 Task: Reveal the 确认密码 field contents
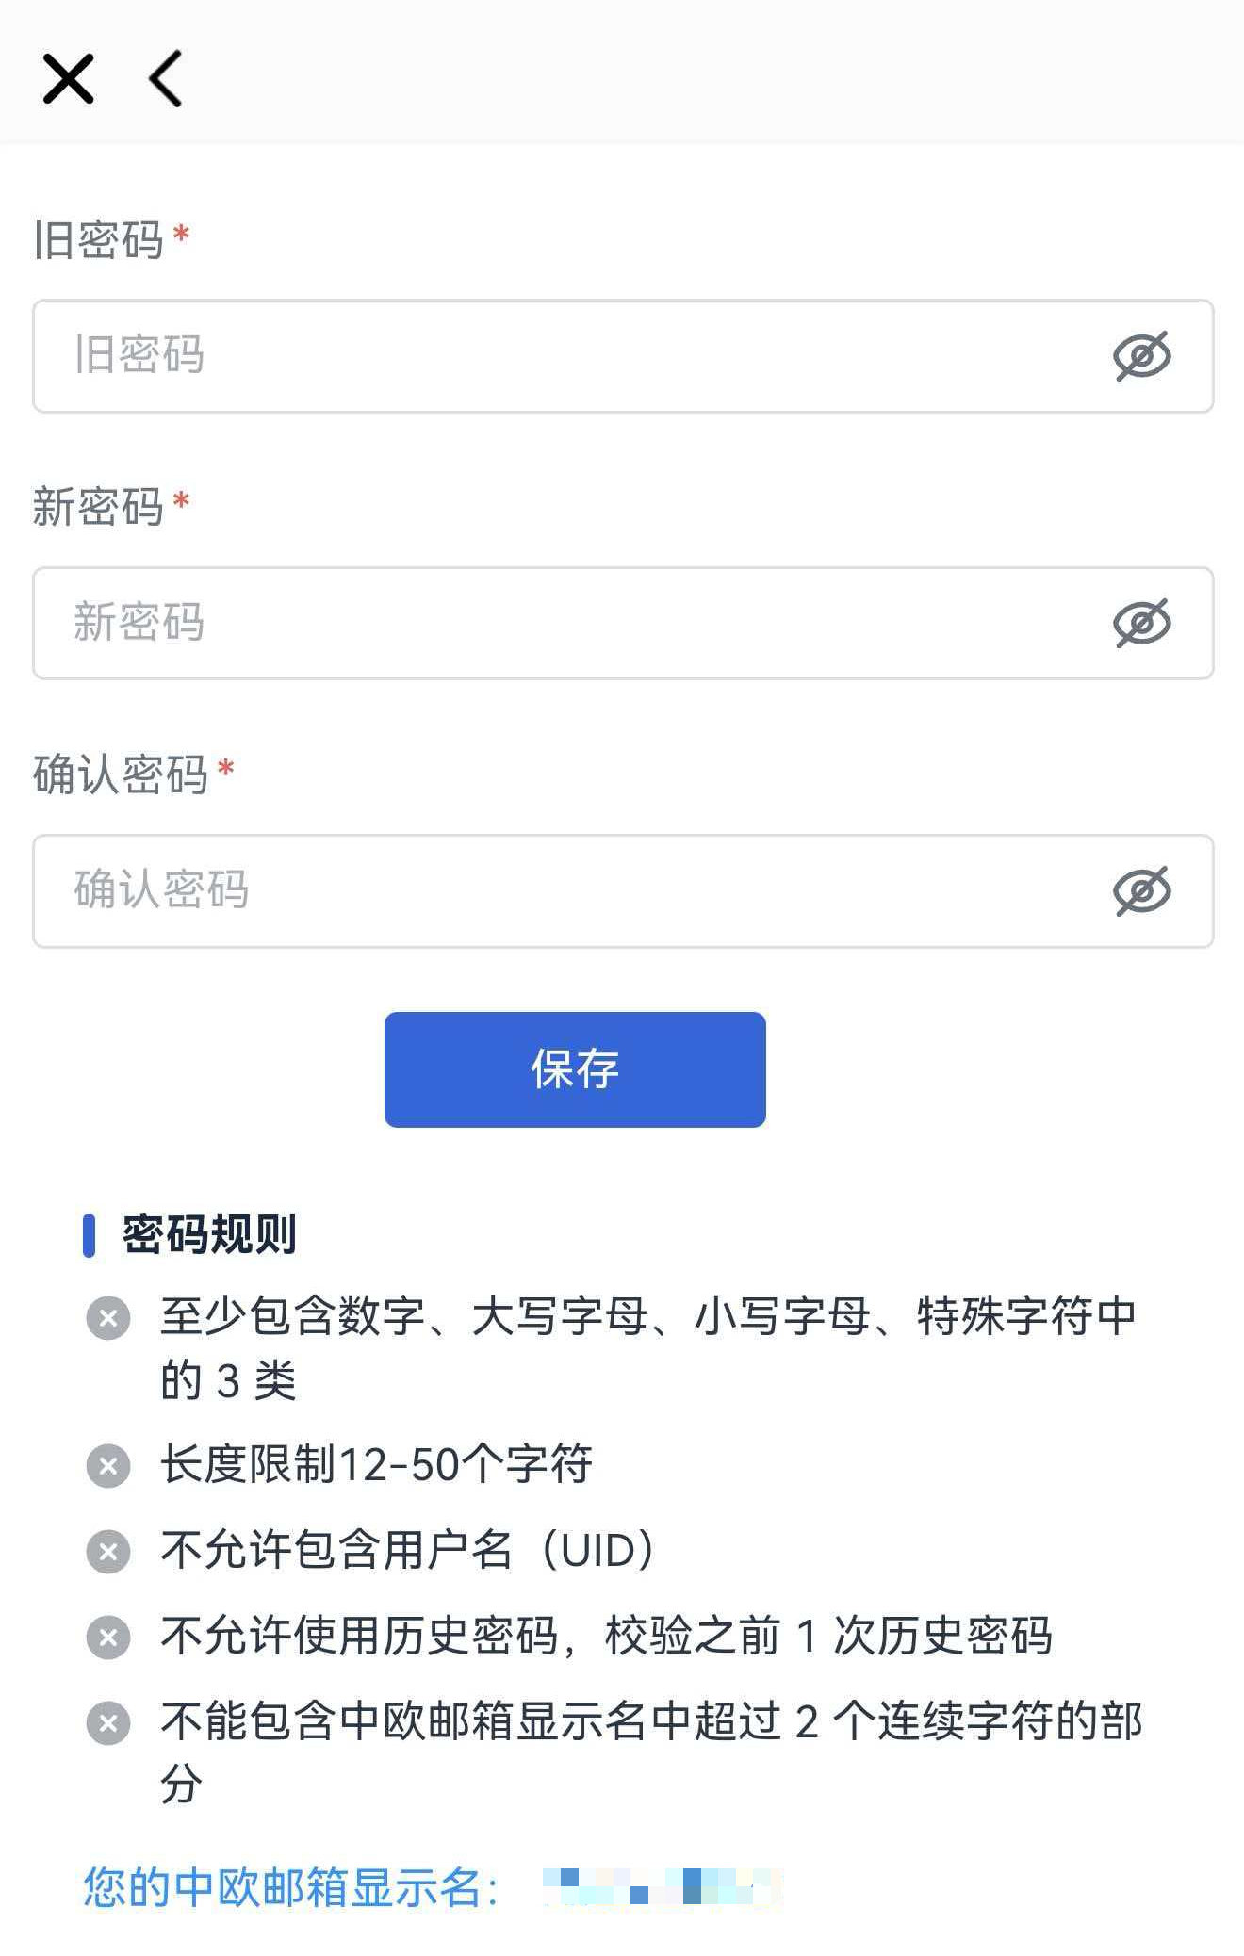pyautogui.click(x=1141, y=890)
